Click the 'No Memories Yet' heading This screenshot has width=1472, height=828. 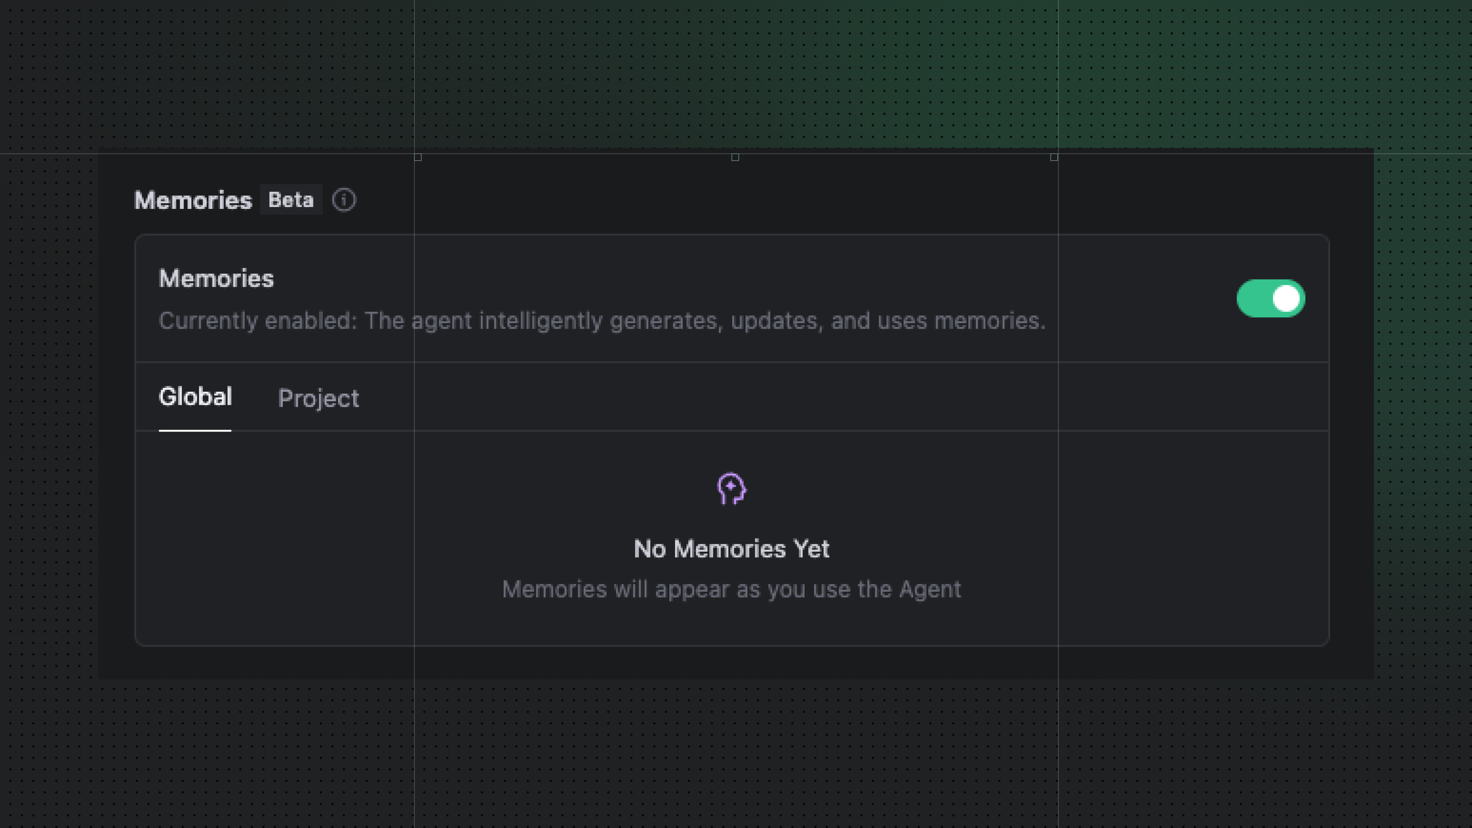point(731,549)
